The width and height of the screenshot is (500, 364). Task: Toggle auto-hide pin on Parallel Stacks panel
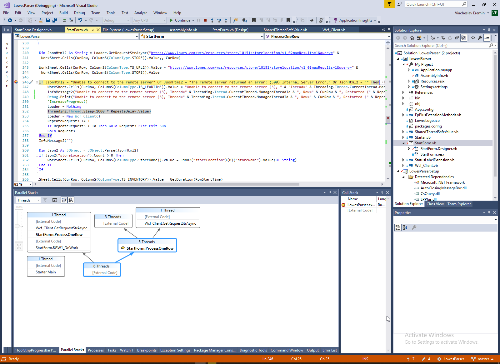[330, 192]
